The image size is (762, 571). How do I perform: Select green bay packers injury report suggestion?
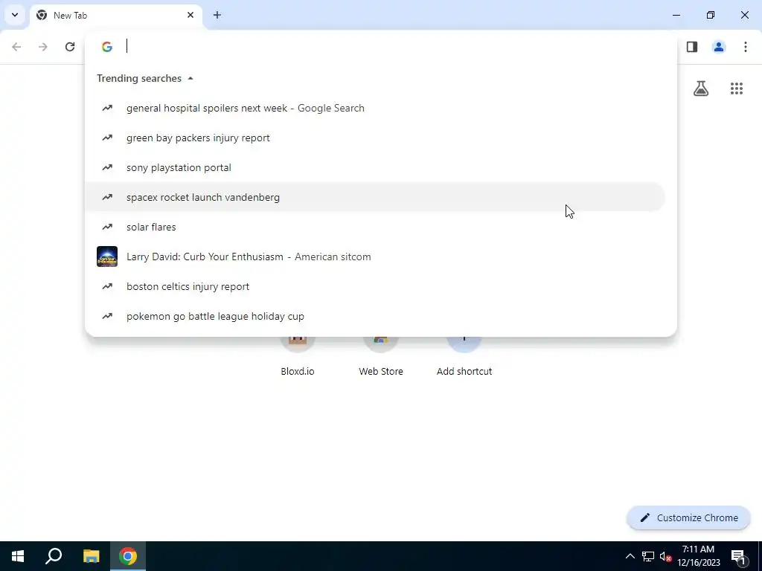coord(375,138)
